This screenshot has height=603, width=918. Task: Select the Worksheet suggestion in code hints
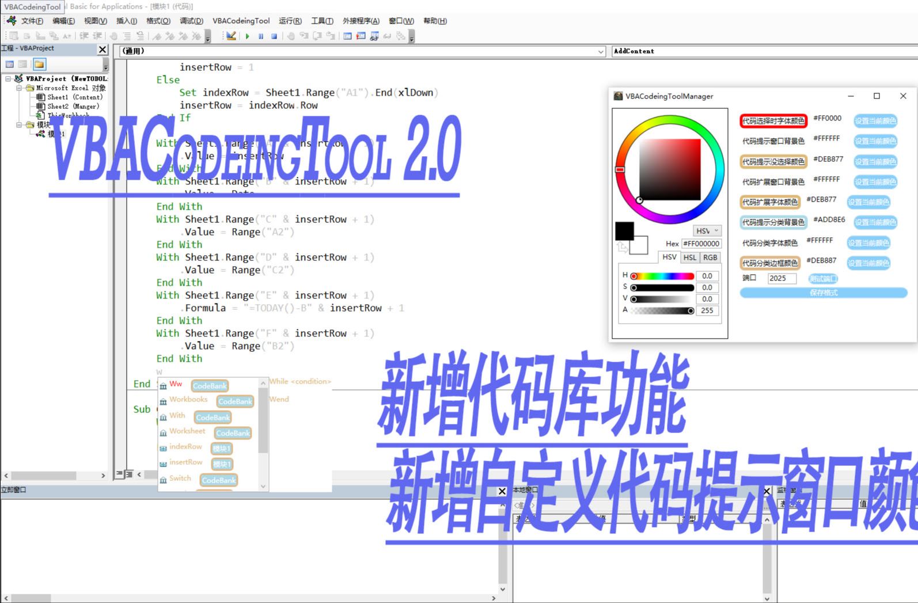[187, 431]
